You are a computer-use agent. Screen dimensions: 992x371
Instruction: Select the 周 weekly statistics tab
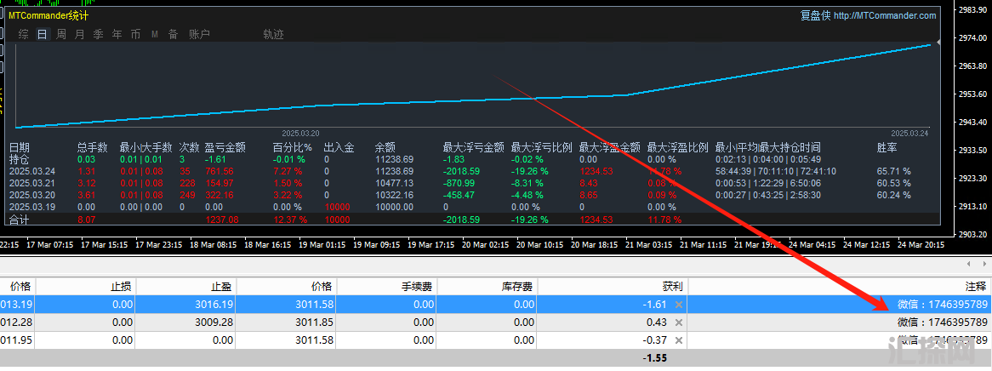click(x=61, y=34)
